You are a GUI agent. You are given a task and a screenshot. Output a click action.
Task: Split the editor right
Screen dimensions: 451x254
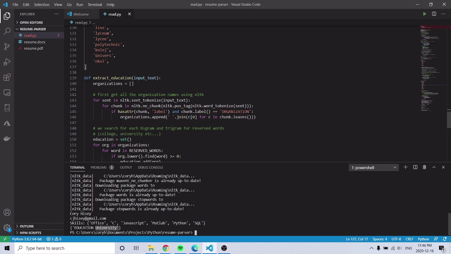(434, 14)
